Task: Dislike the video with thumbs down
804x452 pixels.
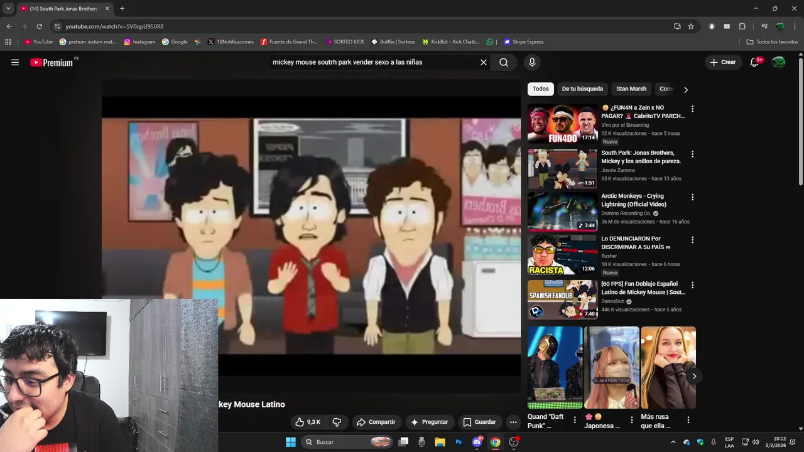Action: pyautogui.click(x=337, y=422)
